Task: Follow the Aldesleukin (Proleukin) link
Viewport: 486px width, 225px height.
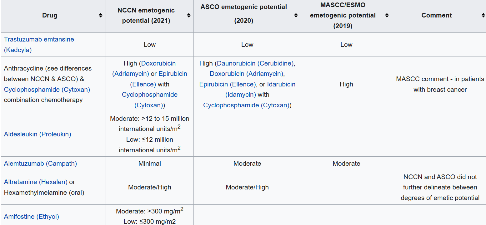Action: coord(38,134)
